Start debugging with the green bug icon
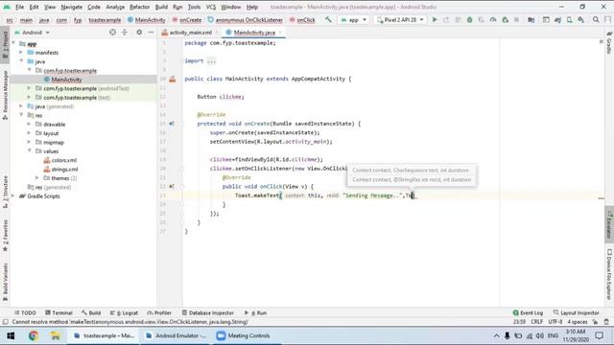This screenshot has height=345, width=614. pyautogui.click(x=469, y=19)
